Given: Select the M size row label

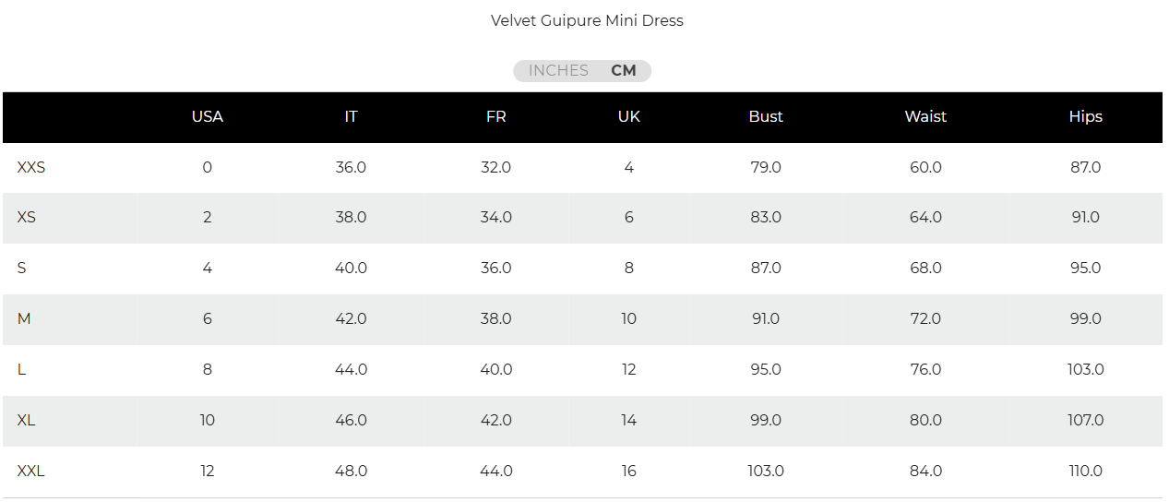Looking at the screenshot, I should [24, 319].
